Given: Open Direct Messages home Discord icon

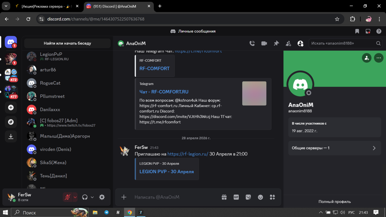Looking at the screenshot, I should [11, 42].
